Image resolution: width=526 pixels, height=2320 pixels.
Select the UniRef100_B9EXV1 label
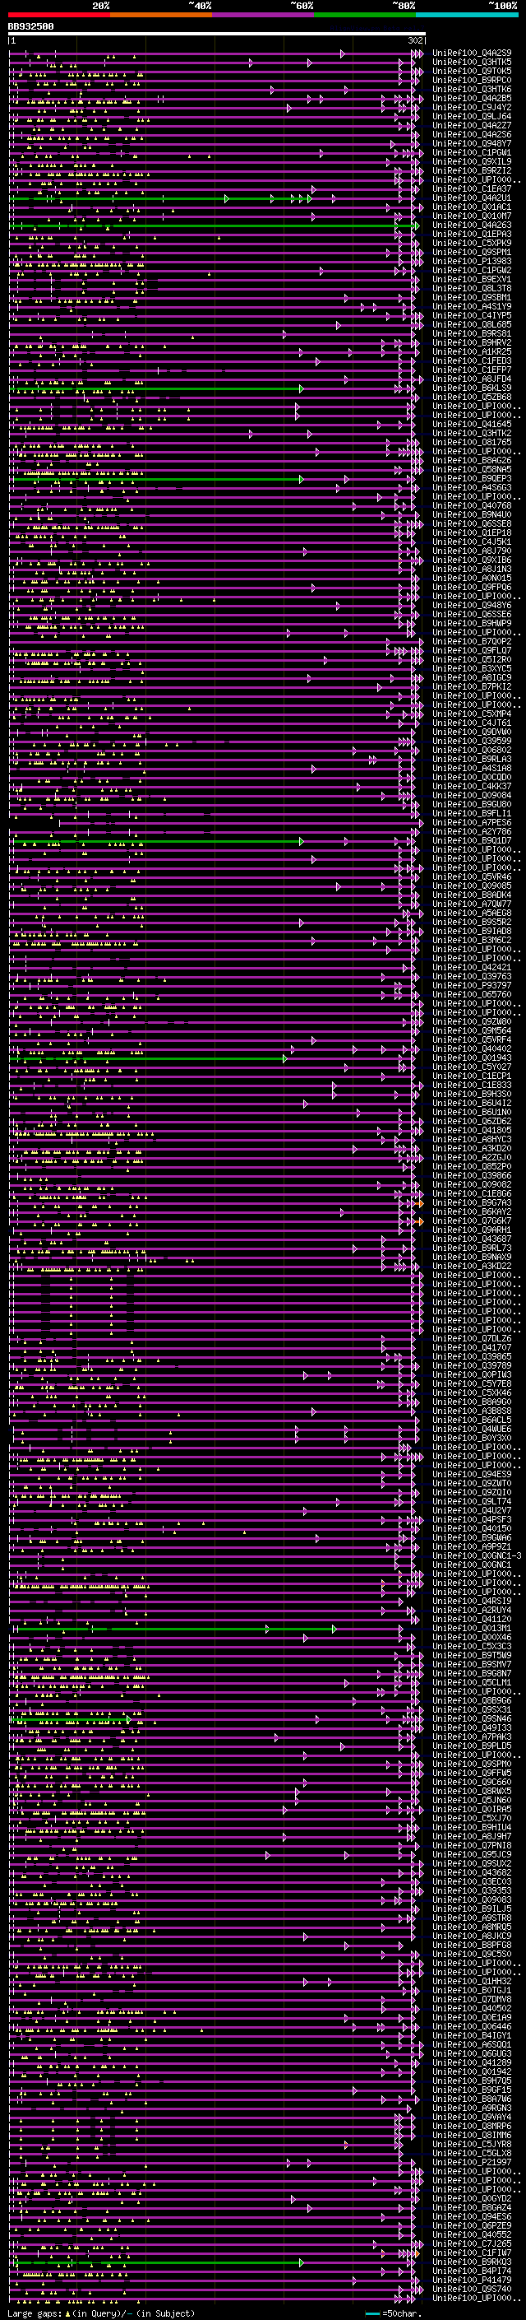pyautogui.click(x=472, y=279)
